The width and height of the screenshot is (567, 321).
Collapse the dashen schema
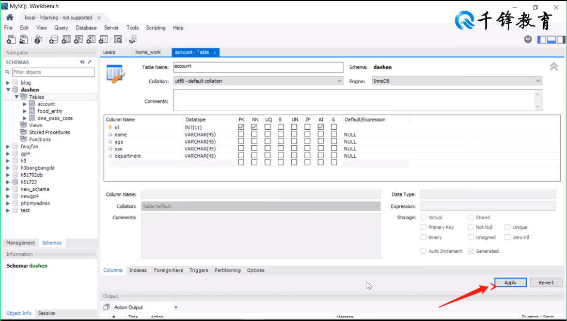pos(8,90)
